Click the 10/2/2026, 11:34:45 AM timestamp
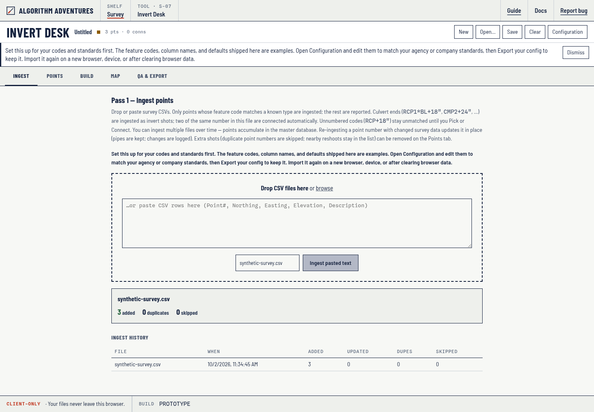This screenshot has height=412, width=594. pyautogui.click(x=233, y=364)
